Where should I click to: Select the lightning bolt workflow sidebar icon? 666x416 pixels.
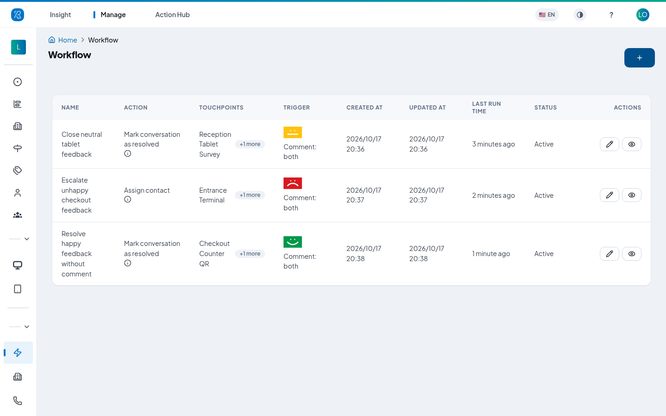pyautogui.click(x=18, y=353)
